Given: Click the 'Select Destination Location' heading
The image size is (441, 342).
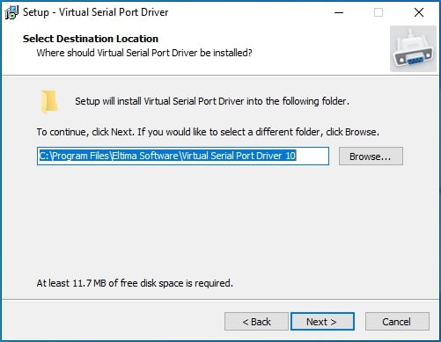Looking at the screenshot, I should click(91, 39).
